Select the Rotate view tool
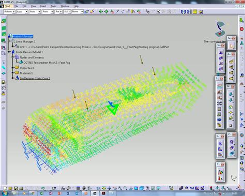The height and width of the screenshot is (196, 245). (x=115, y=188)
